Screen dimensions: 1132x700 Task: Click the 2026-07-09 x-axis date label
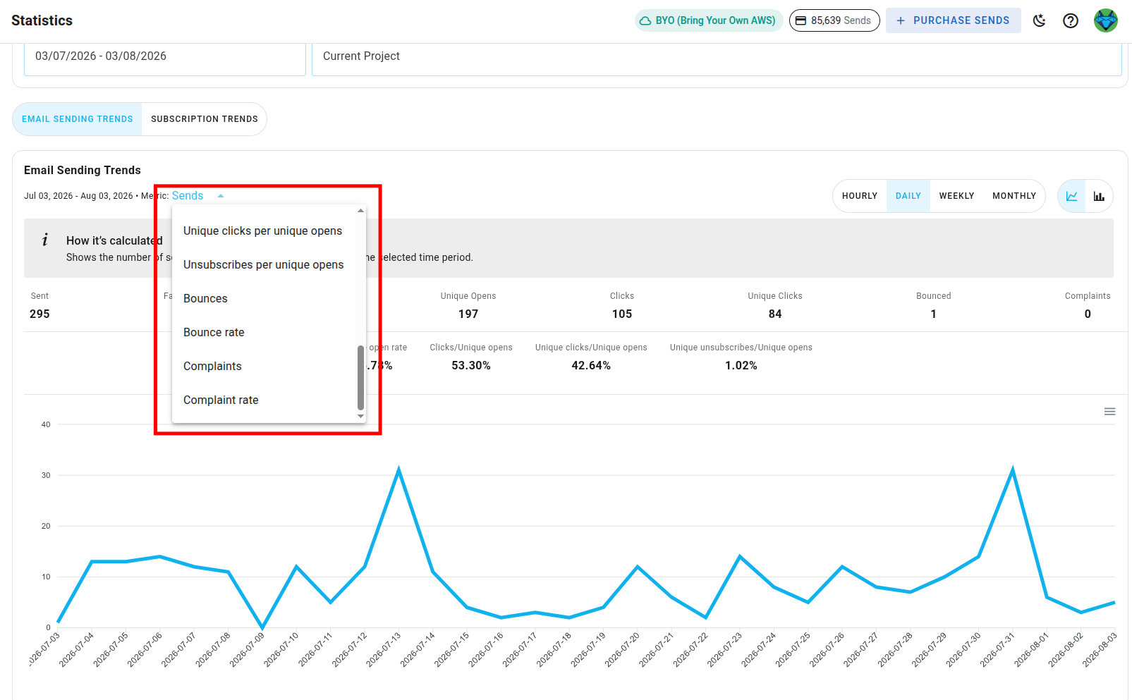pyautogui.click(x=248, y=649)
